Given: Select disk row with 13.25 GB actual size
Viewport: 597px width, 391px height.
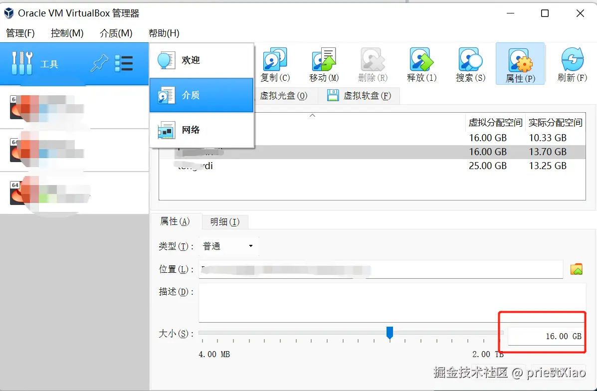Looking at the screenshot, I should [373, 166].
